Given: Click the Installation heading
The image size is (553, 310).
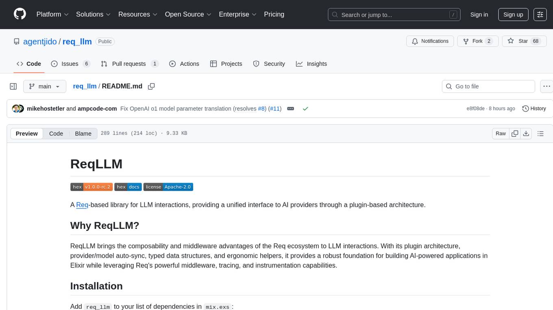Looking at the screenshot, I should click(x=96, y=286).
